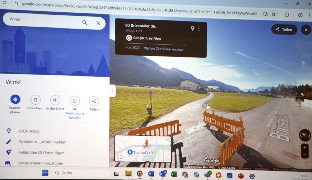Click the map pin icon in the Street View card
This screenshot has width=312, height=180.
click(192, 29)
